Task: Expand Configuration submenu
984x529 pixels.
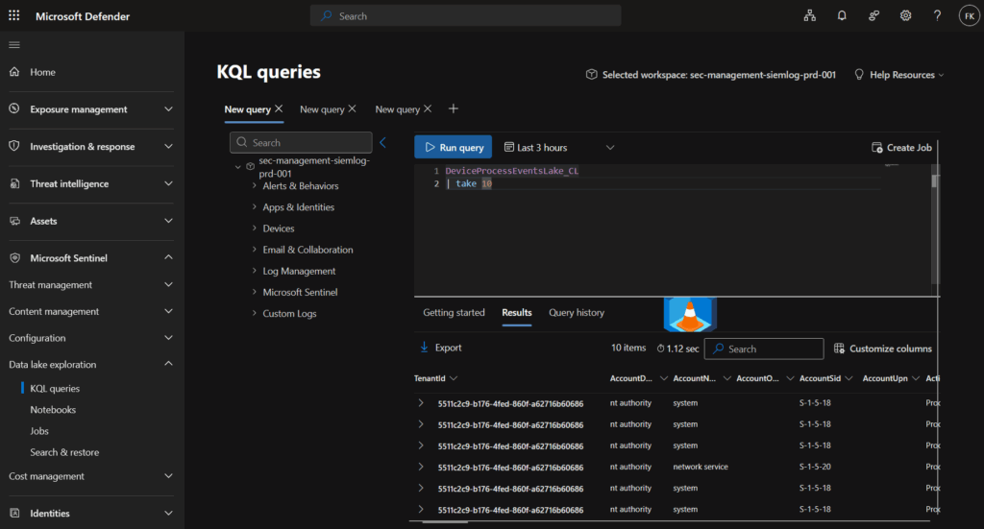Action: [168, 337]
